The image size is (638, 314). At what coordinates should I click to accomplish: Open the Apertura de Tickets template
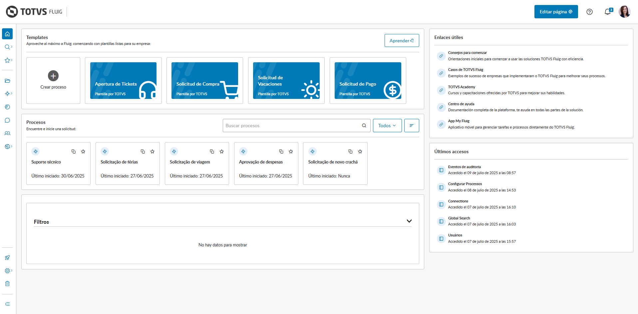[123, 81]
